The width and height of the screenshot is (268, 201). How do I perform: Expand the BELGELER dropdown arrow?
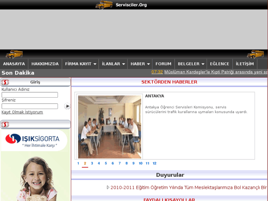[203, 64]
